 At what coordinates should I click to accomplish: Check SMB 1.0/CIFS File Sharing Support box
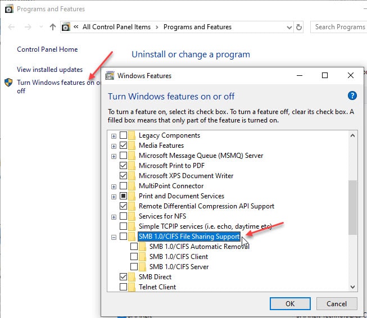(x=123, y=237)
